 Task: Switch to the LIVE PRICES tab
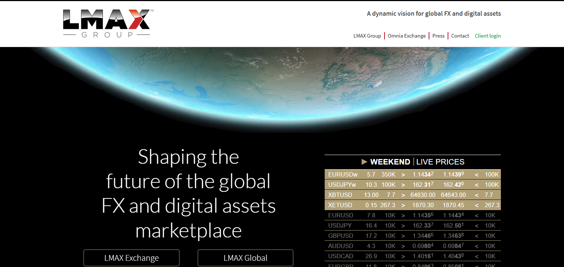pyautogui.click(x=440, y=162)
